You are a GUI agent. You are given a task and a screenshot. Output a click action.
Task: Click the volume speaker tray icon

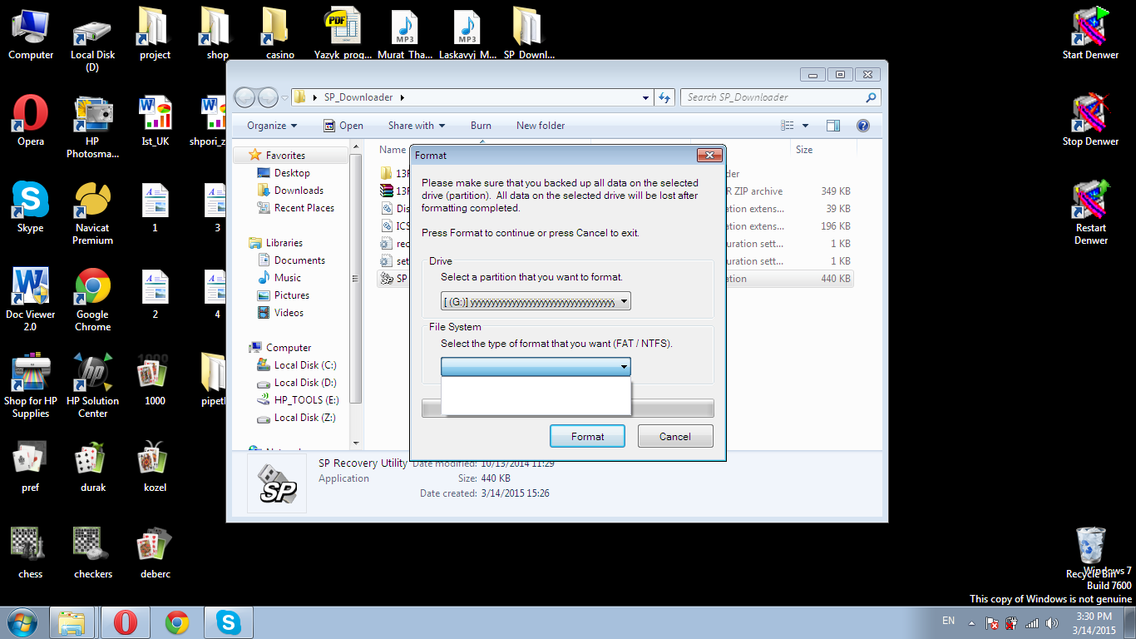[x=1052, y=622]
